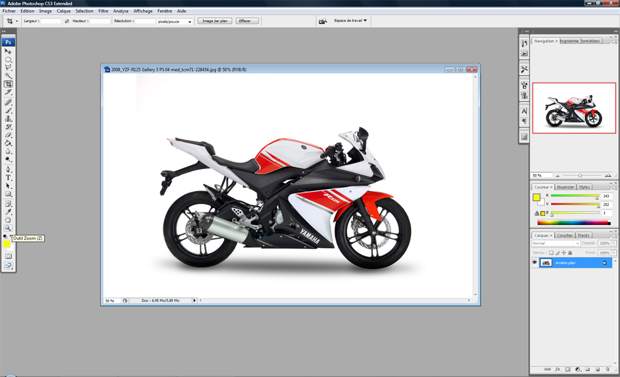Select the Rectangle shape tool

(8, 194)
